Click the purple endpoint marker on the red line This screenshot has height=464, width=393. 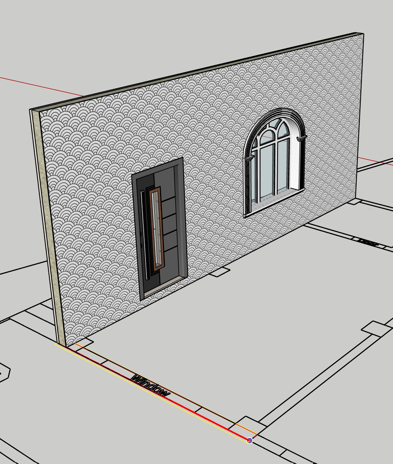[250, 440]
